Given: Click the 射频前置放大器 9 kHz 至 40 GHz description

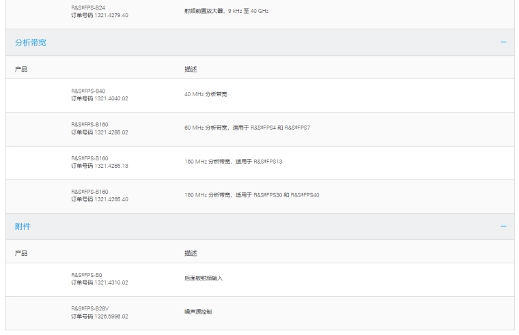Looking at the screenshot, I should pyautogui.click(x=226, y=10).
